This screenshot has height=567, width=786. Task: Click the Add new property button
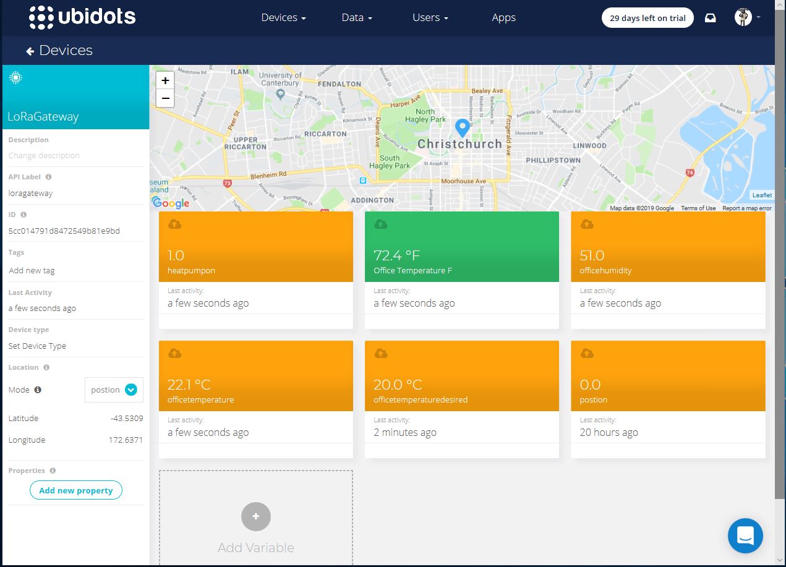click(76, 490)
